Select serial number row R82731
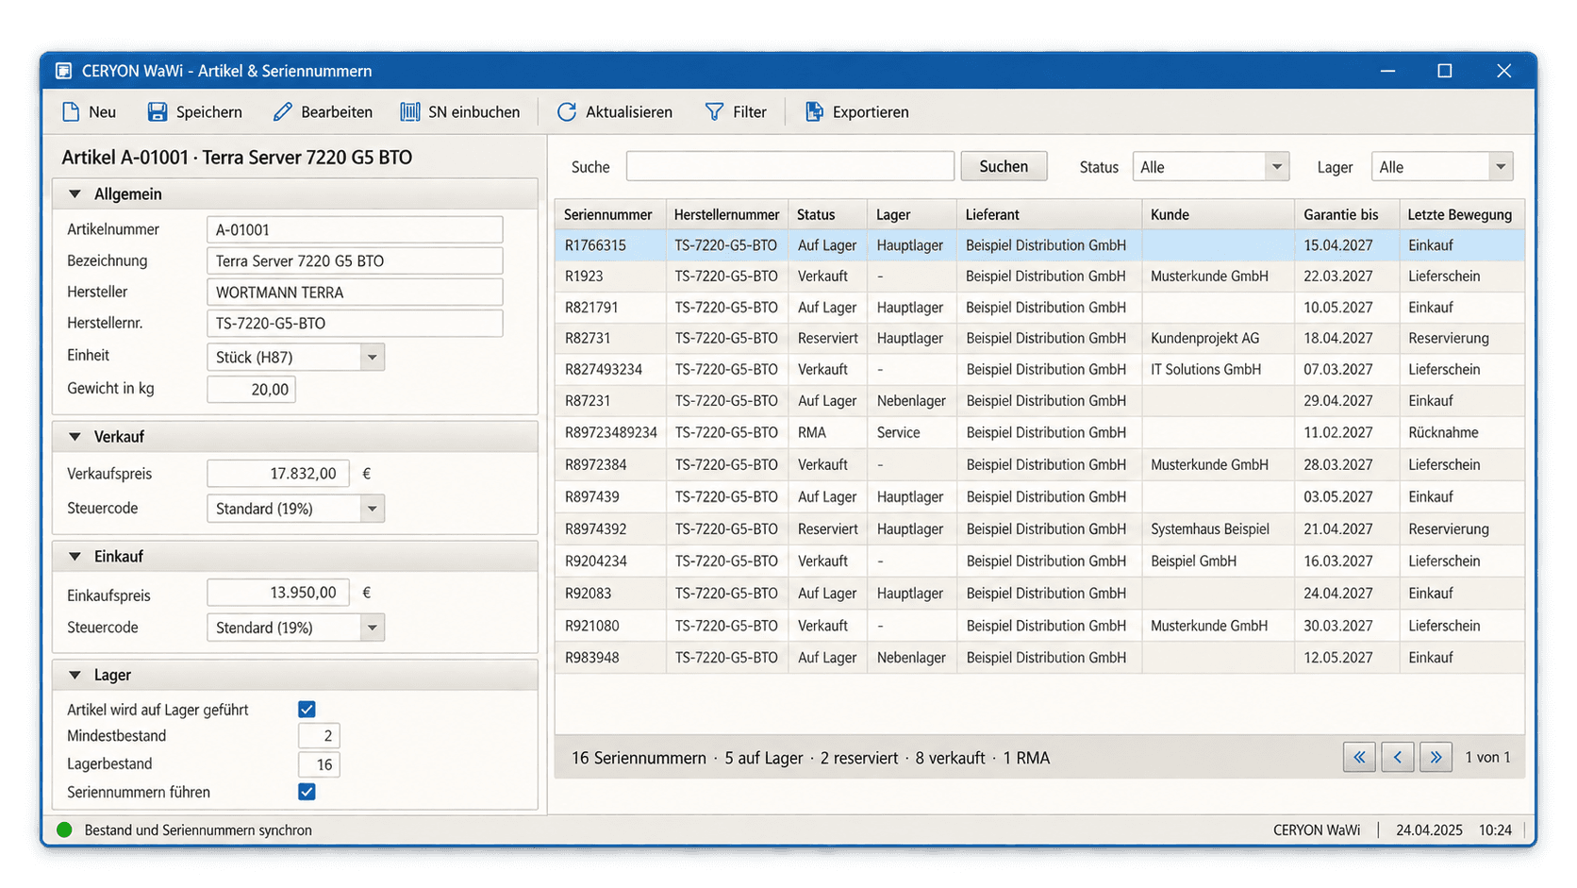Screen dimensions: 1577x888 click(x=1039, y=338)
